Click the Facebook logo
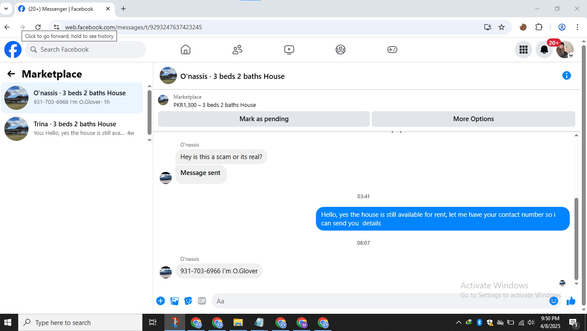 point(13,50)
